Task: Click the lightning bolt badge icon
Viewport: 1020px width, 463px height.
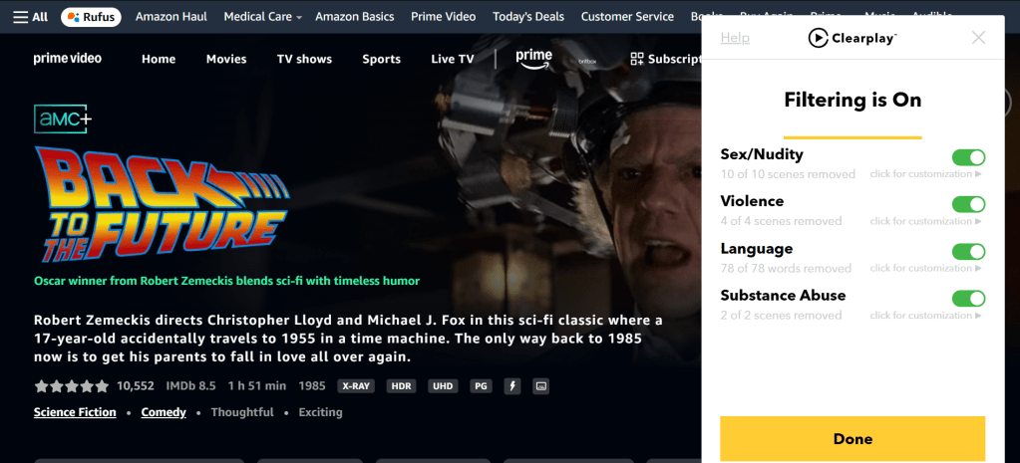Action: click(x=512, y=386)
